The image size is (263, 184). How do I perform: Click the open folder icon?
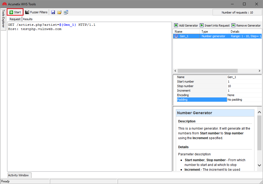[59, 12]
